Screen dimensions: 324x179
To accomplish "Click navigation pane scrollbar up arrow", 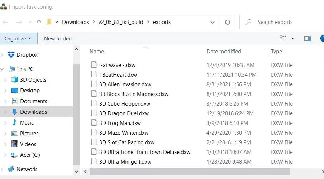I will point(76,49).
